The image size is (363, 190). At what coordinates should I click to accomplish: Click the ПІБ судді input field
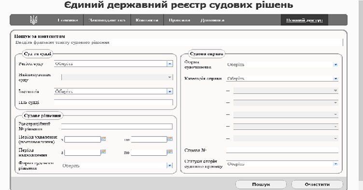pyautogui.click(x=113, y=102)
